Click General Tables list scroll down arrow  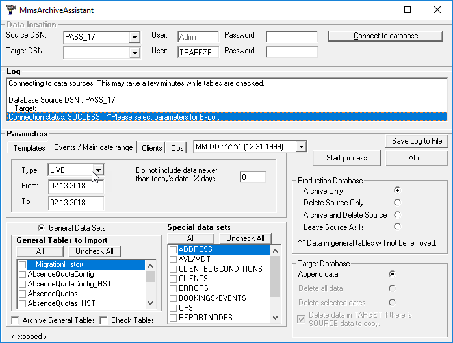click(150, 303)
